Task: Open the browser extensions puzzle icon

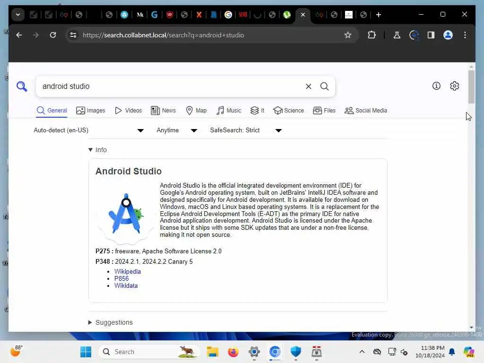Action: (x=372, y=35)
